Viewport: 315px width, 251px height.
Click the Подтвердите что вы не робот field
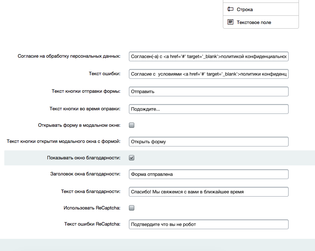click(209, 225)
